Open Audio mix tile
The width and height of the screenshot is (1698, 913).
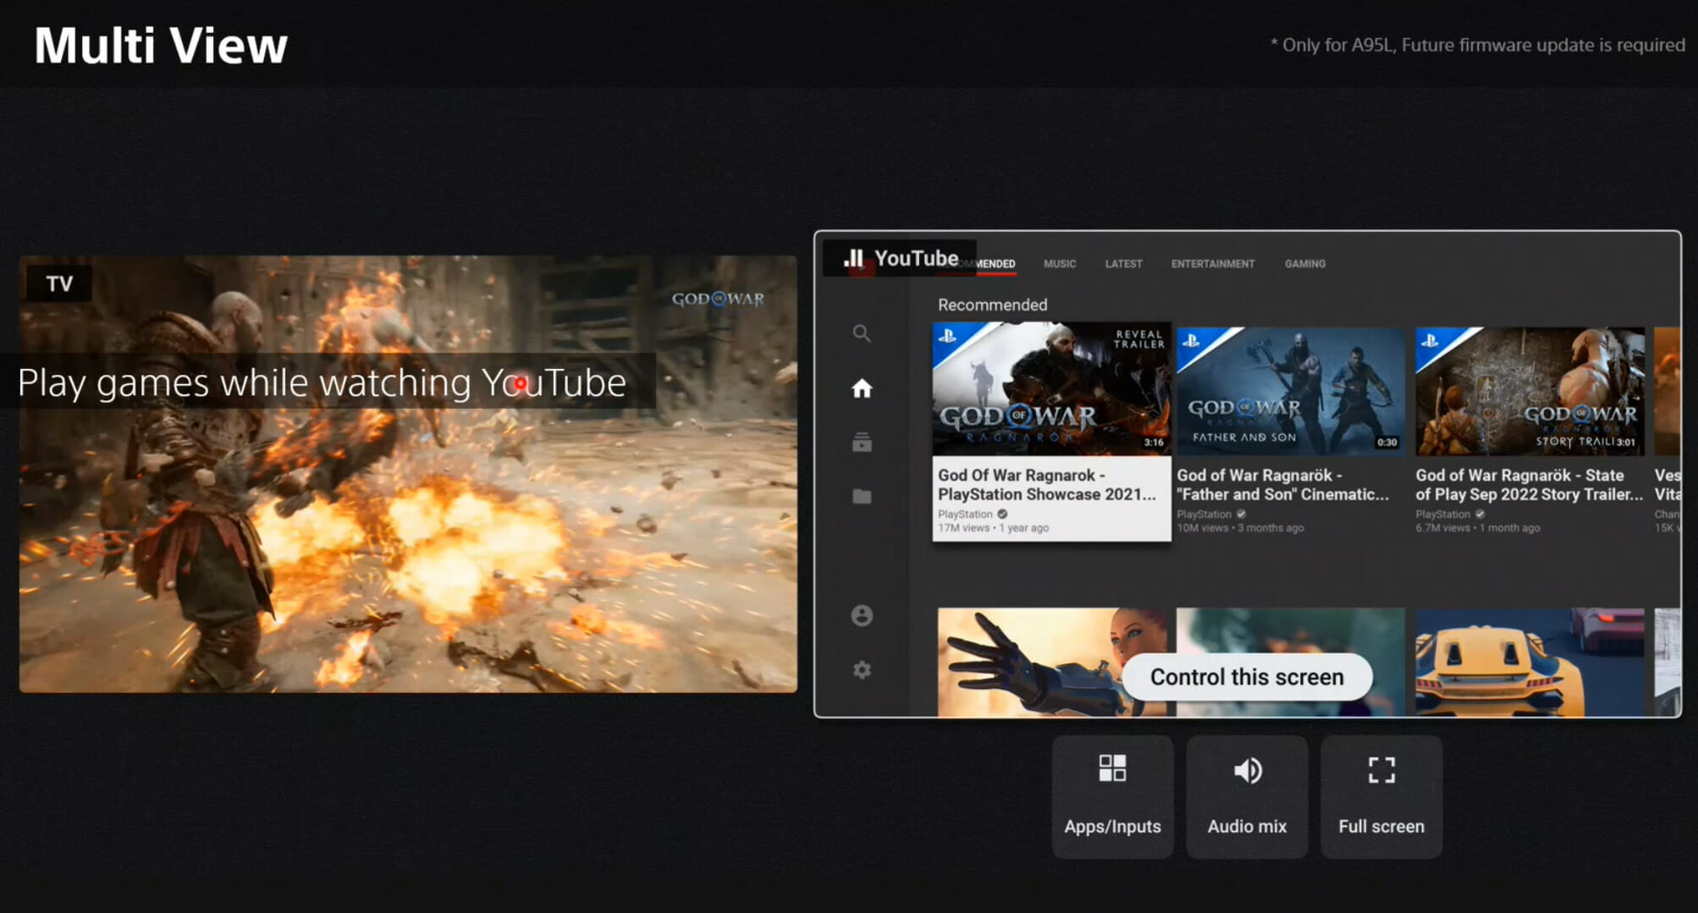[1247, 796]
